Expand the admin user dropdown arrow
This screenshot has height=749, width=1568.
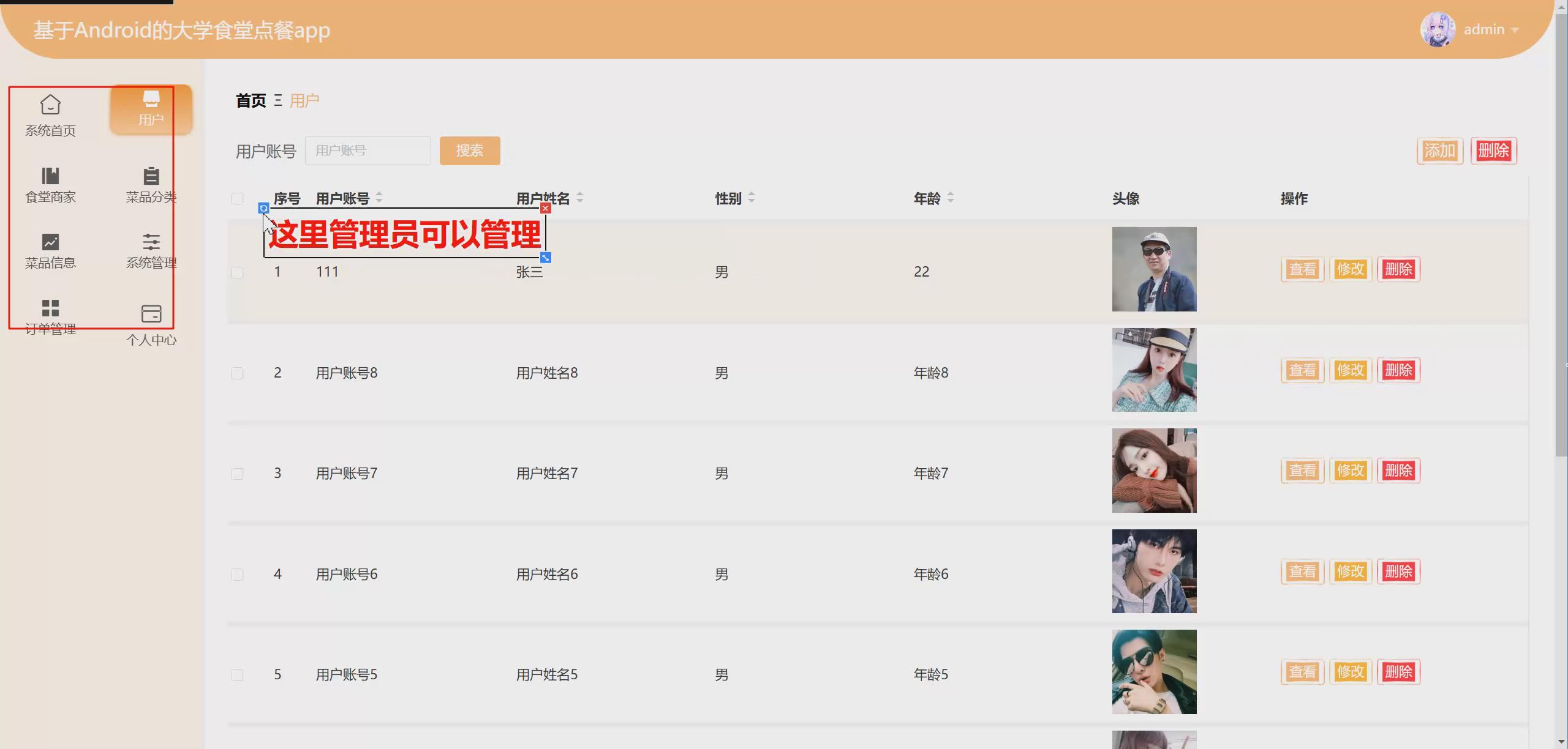[x=1515, y=30]
